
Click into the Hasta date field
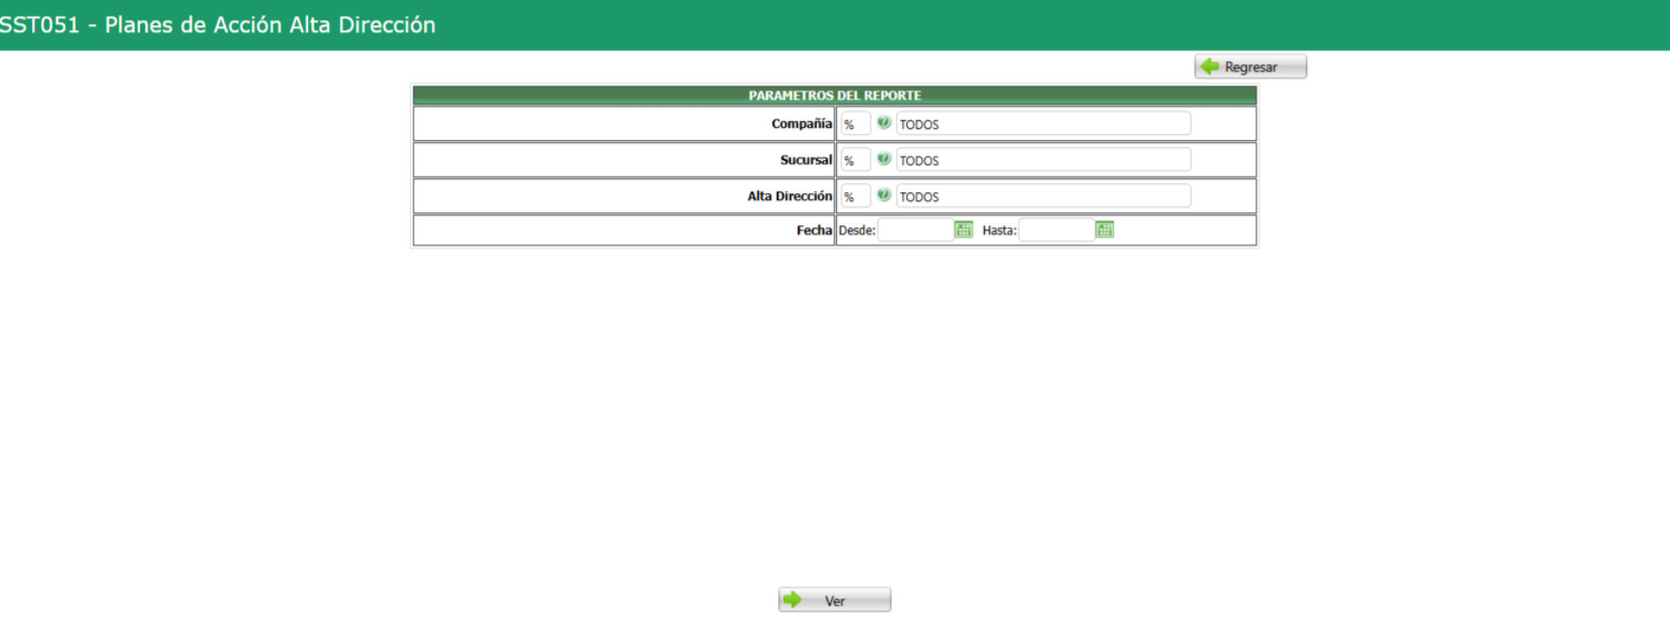[1057, 230]
